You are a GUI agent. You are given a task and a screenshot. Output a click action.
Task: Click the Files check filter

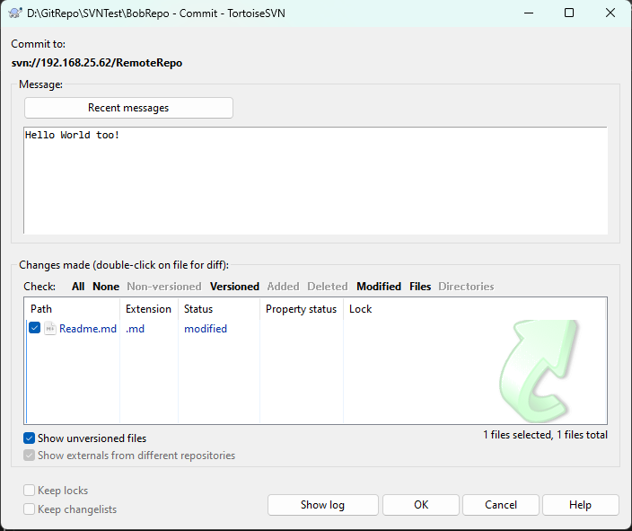[420, 287]
